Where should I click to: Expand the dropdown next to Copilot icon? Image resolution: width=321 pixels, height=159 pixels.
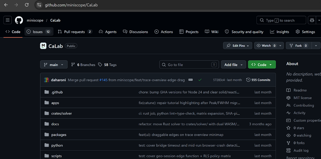click(319, 20)
